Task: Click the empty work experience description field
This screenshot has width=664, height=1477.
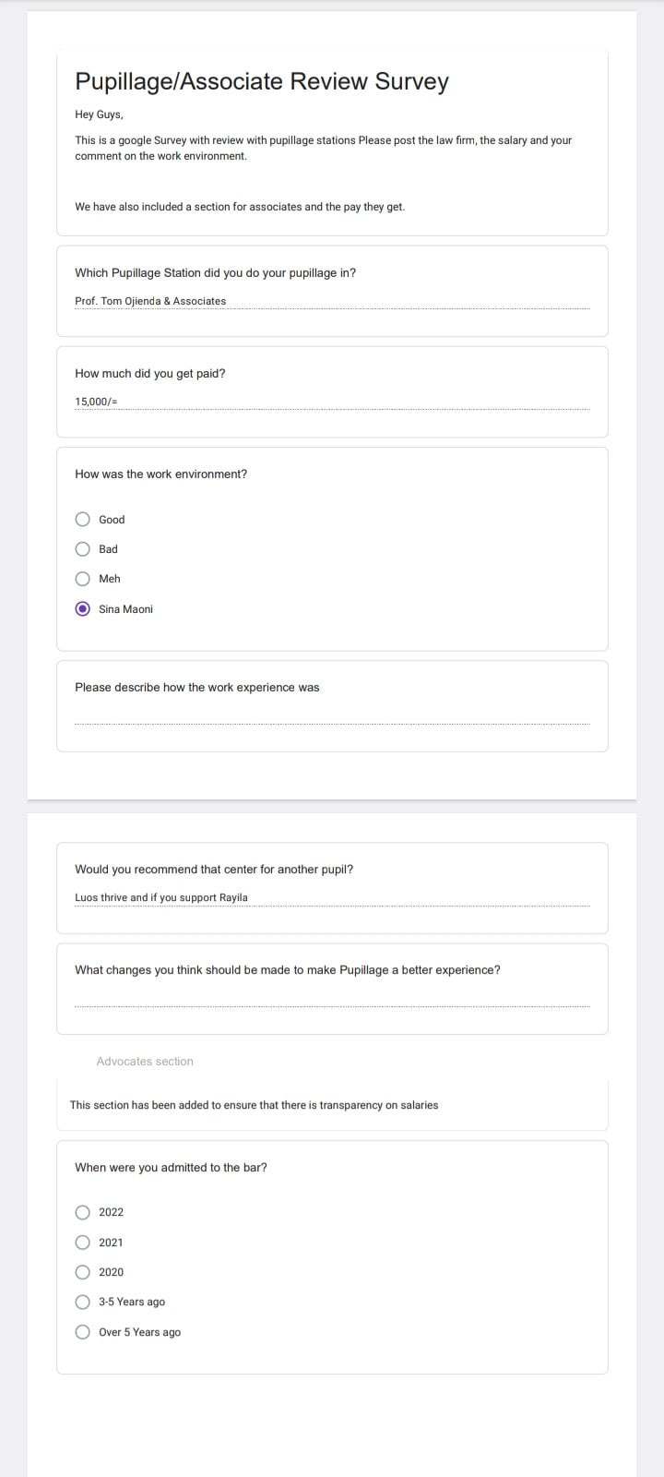Action: coord(332,716)
